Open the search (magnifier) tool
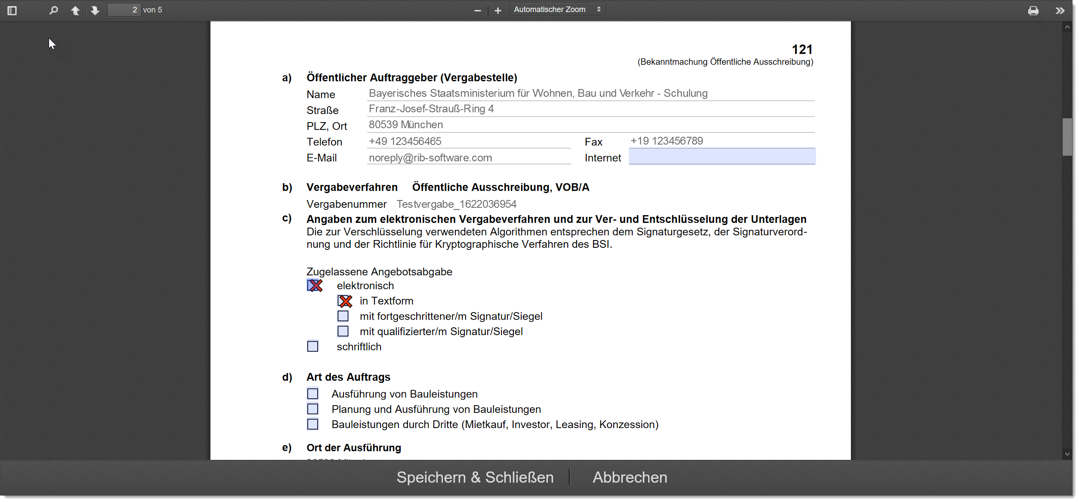1079x502 pixels. [53, 10]
